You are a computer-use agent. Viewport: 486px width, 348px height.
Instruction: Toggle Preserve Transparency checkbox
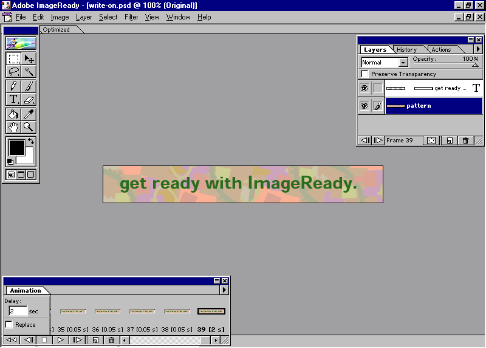(365, 74)
